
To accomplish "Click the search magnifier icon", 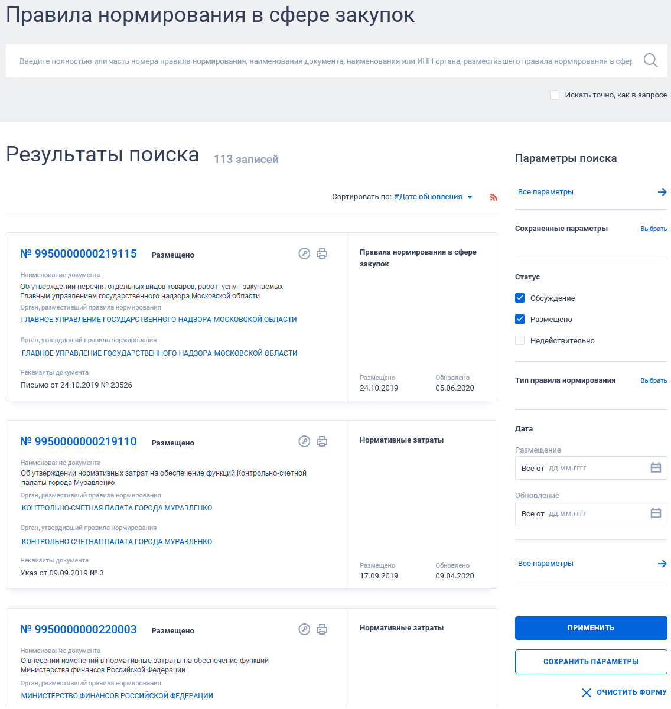I will 650,60.
